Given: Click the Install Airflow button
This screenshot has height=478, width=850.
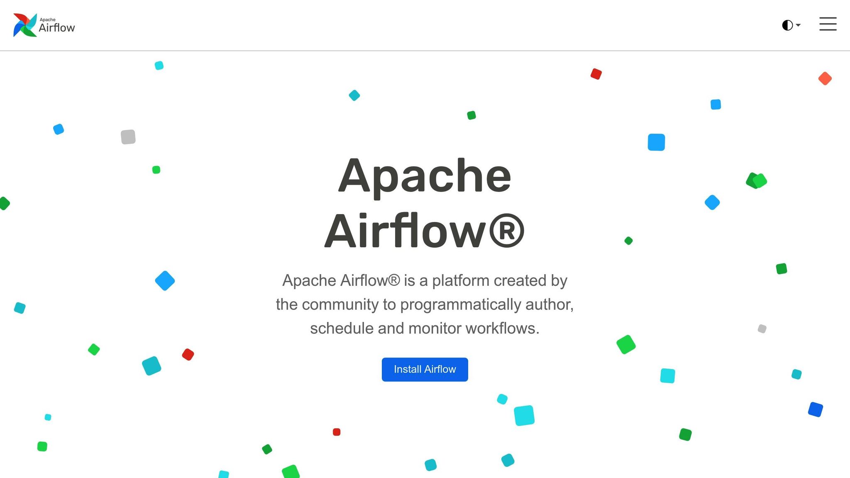Looking at the screenshot, I should tap(425, 369).
